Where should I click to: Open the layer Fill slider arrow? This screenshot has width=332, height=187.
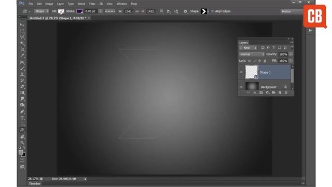click(x=291, y=61)
